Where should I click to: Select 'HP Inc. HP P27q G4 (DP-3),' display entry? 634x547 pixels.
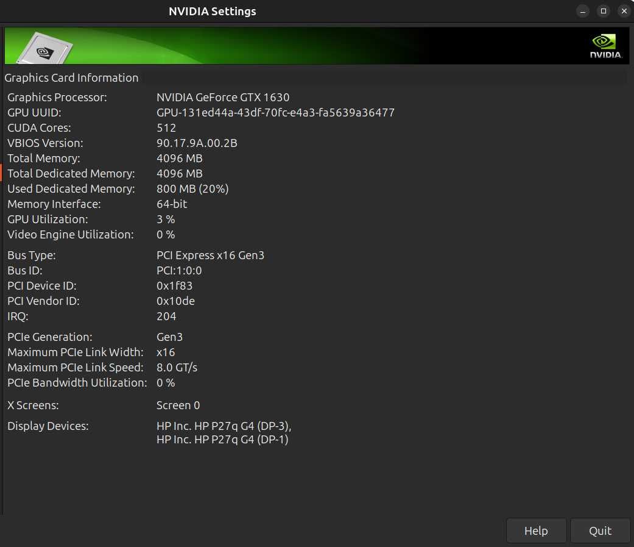point(224,426)
